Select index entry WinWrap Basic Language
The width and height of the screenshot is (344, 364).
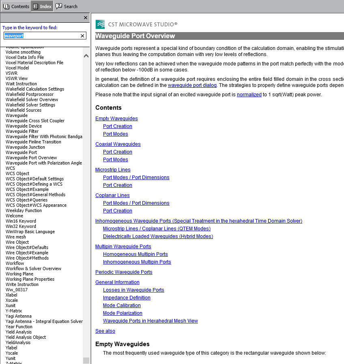[30, 232]
